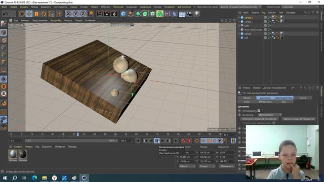
Task: Open the Кэш attribute tab
Action: (284, 102)
